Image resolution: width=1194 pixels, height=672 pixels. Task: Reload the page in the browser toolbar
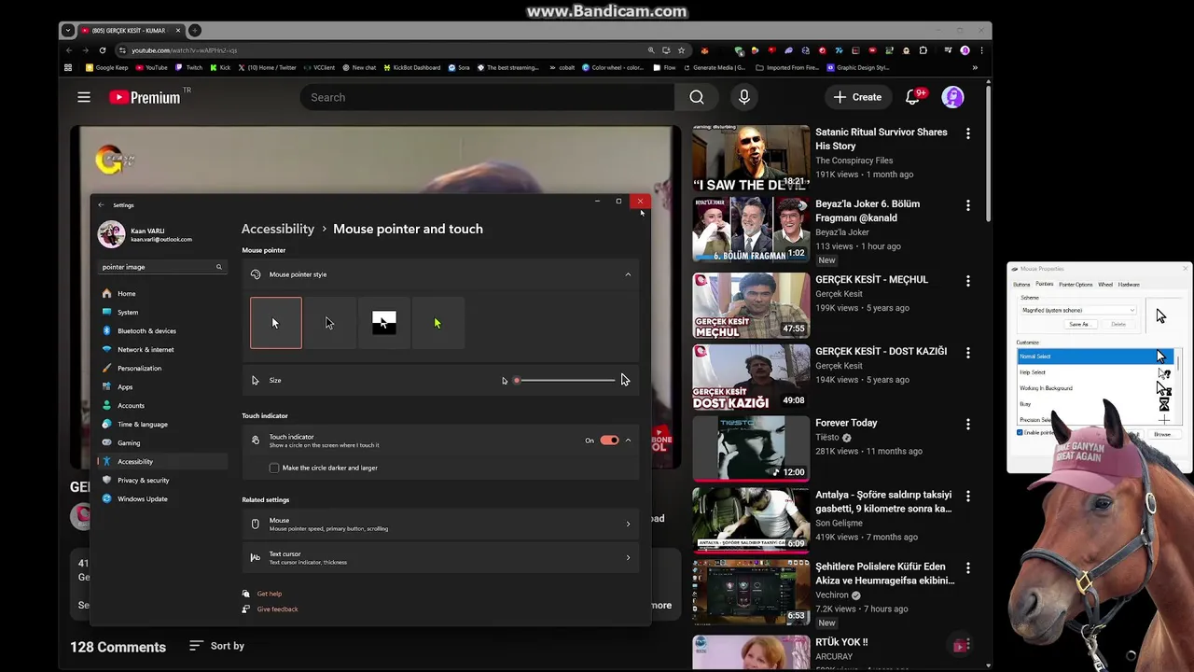tap(103, 50)
